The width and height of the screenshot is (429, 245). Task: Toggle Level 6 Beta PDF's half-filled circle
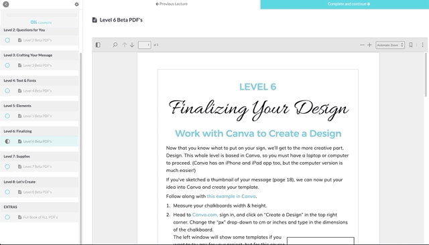(7, 141)
